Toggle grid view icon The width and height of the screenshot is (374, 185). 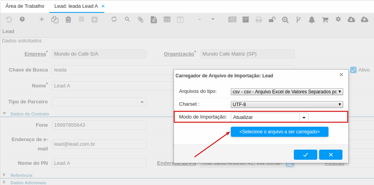[167, 20]
